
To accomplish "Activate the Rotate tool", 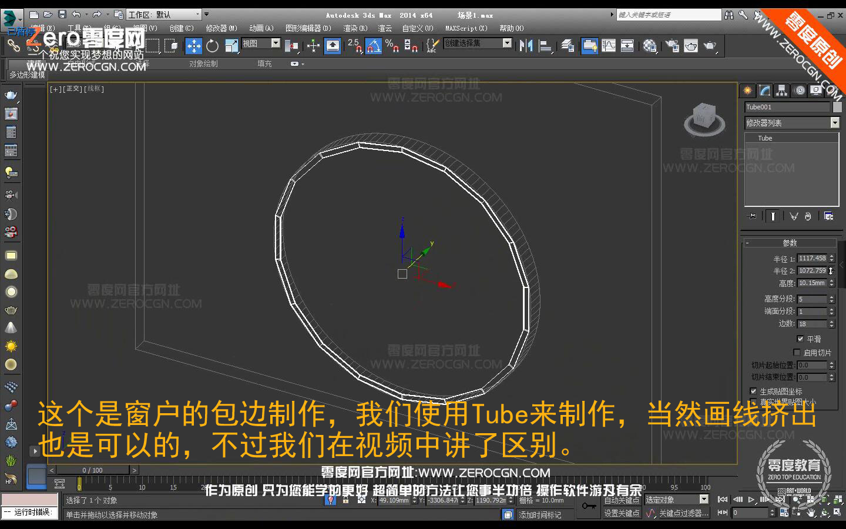I will pyautogui.click(x=212, y=45).
